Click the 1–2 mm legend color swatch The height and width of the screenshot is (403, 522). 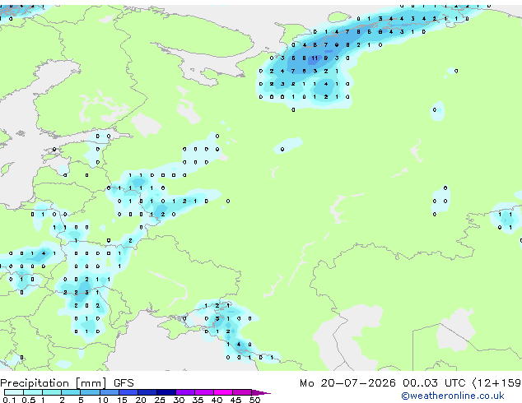tap(52, 392)
